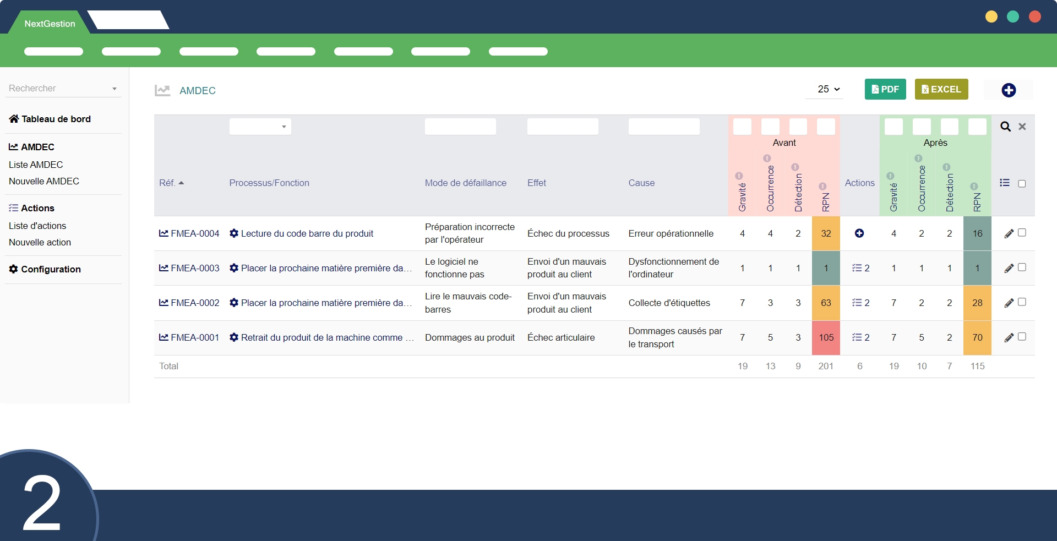1057x541 pixels.
Task: Open the Processus/Fonction filter dropdown
Action: [260, 127]
